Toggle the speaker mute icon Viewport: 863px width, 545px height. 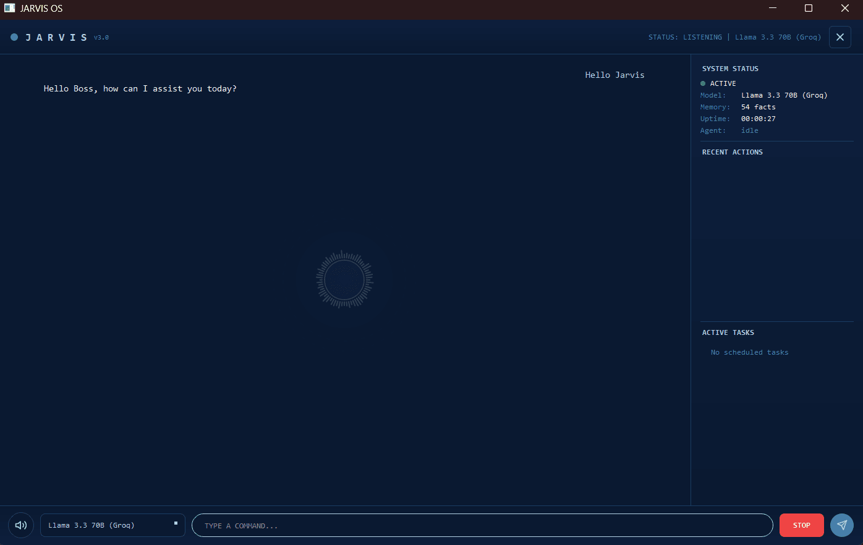(21, 525)
